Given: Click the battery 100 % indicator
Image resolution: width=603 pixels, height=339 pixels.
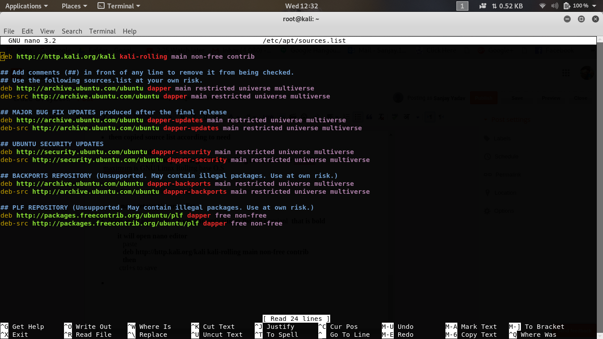Looking at the screenshot, I should [x=576, y=6].
